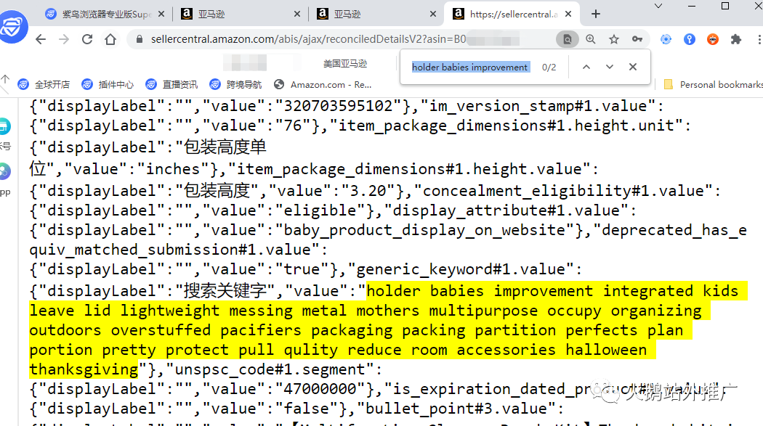Open Personal bookmarks folder
Viewport: 763px width, 426px height.
point(713,84)
